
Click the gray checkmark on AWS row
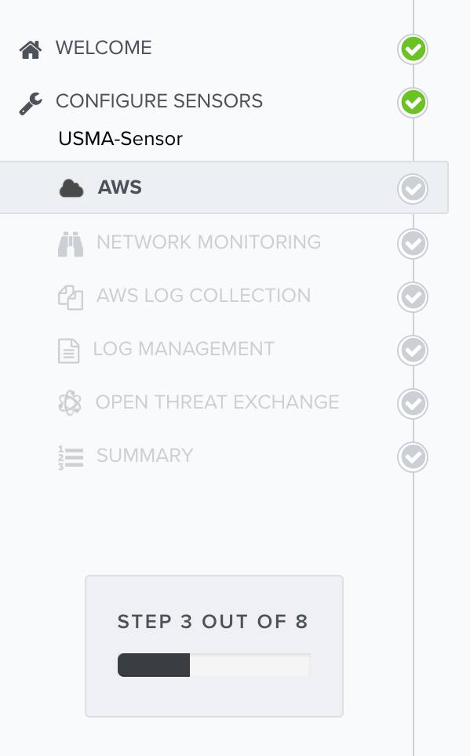click(x=413, y=188)
